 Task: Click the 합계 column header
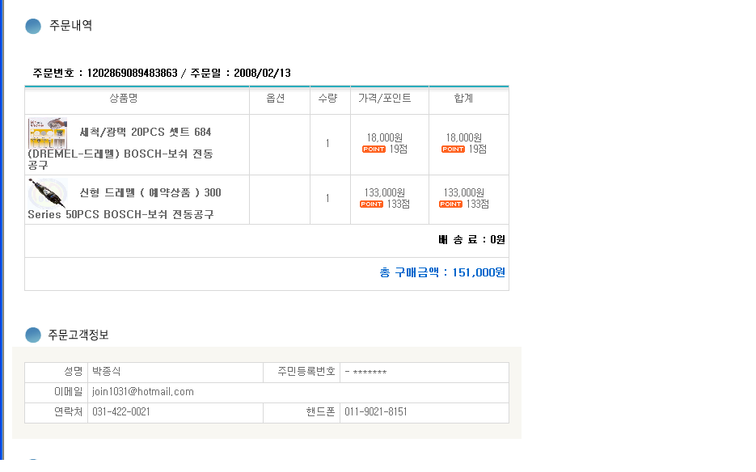[x=463, y=99]
